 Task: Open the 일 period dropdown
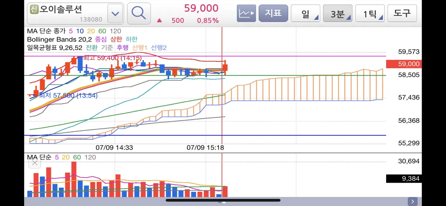(306, 14)
